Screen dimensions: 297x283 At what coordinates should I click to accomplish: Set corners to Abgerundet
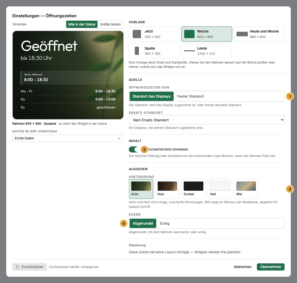click(x=143, y=223)
